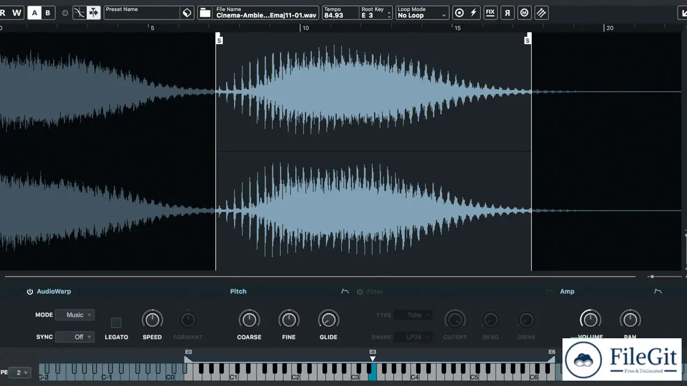Toggle the Read automation R button
This screenshot has width=687, height=386.
4,13
